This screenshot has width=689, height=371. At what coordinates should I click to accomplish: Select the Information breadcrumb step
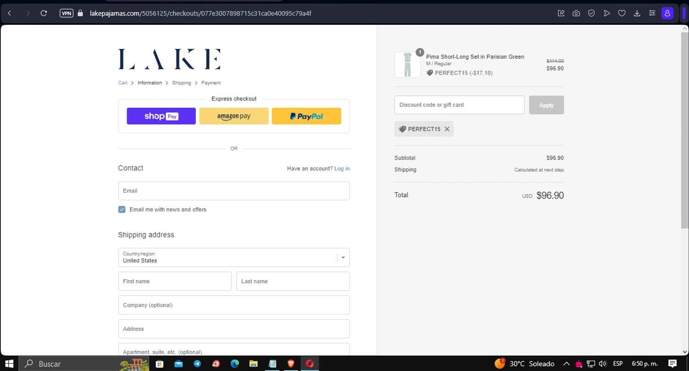[x=150, y=83]
